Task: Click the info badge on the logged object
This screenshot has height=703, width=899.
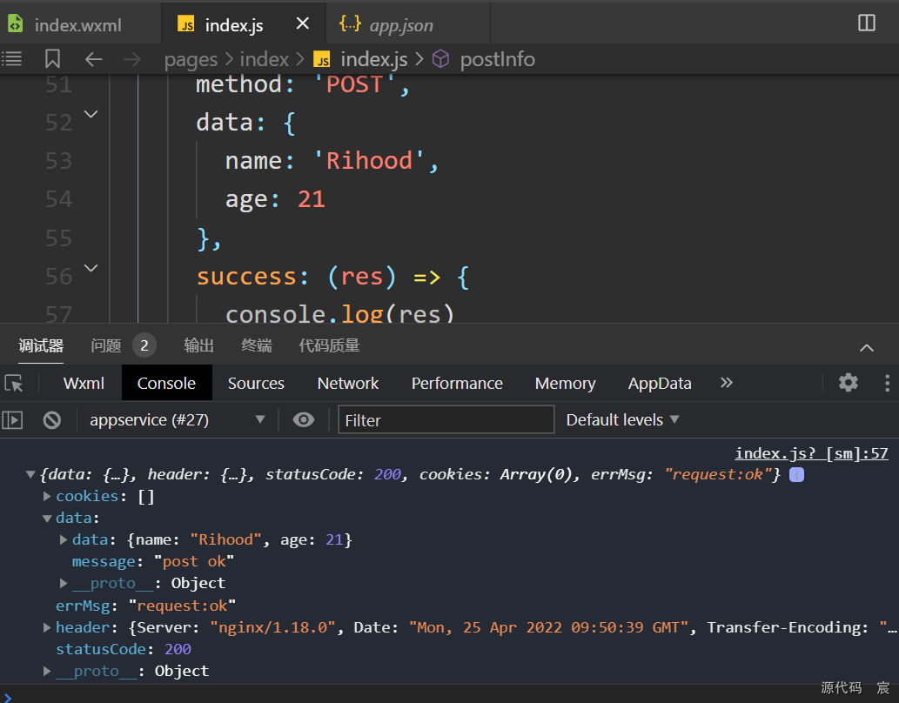Action: click(x=796, y=475)
